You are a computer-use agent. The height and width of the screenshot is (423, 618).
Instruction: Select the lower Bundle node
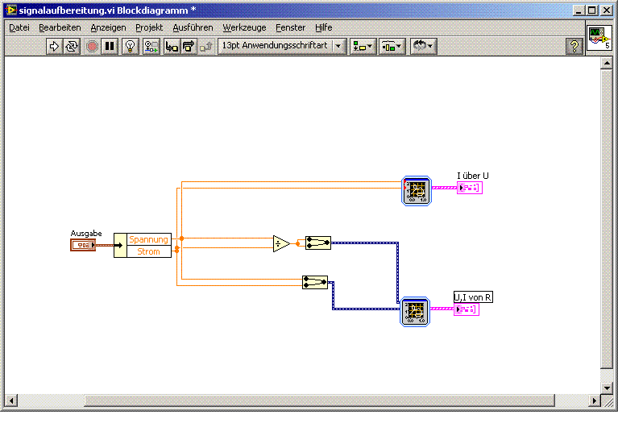(x=315, y=282)
